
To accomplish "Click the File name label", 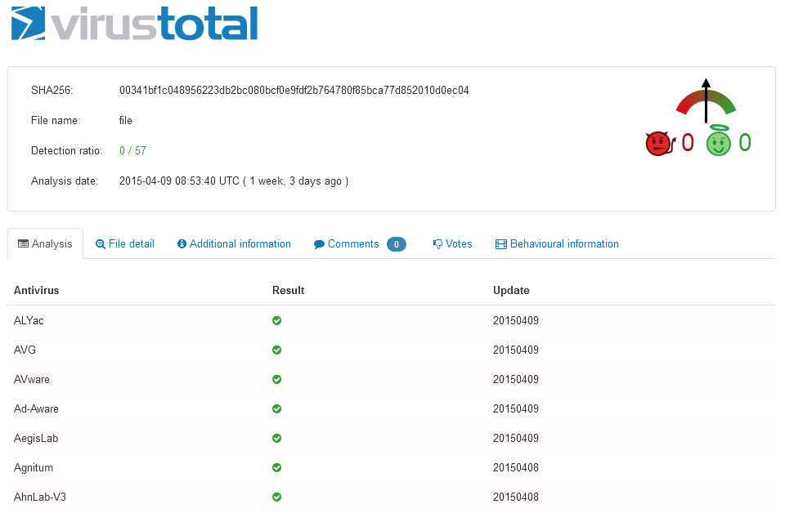I will coord(56,121).
